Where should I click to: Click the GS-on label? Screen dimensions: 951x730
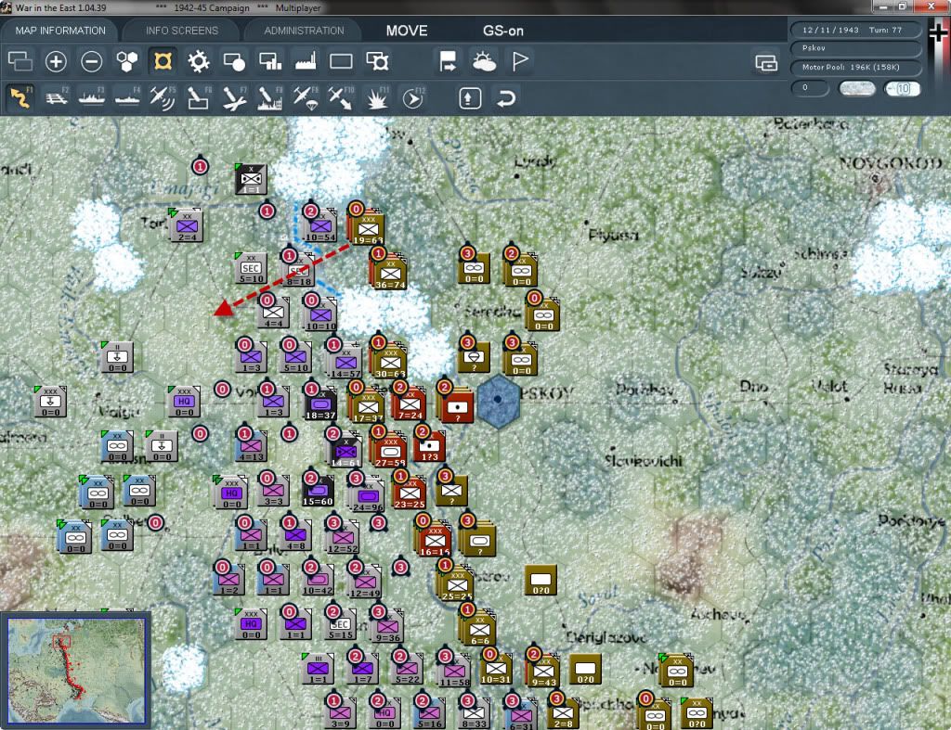click(502, 31)
